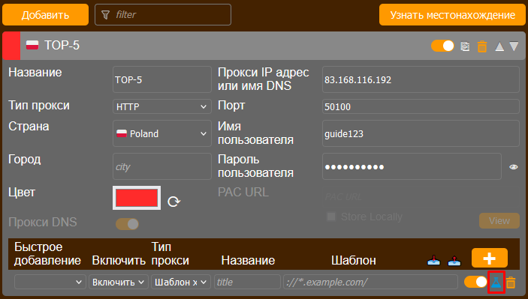Open pattern tester via blue flask icon

click(496, 283)
